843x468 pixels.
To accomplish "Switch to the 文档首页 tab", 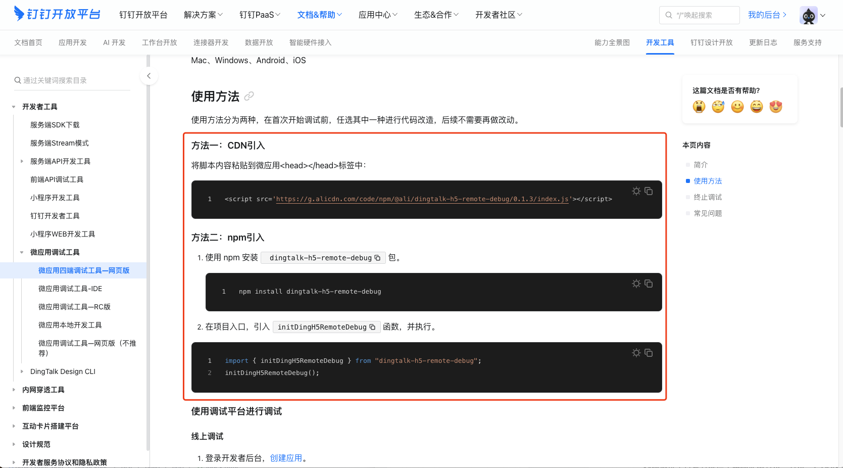I will point(28,42).
